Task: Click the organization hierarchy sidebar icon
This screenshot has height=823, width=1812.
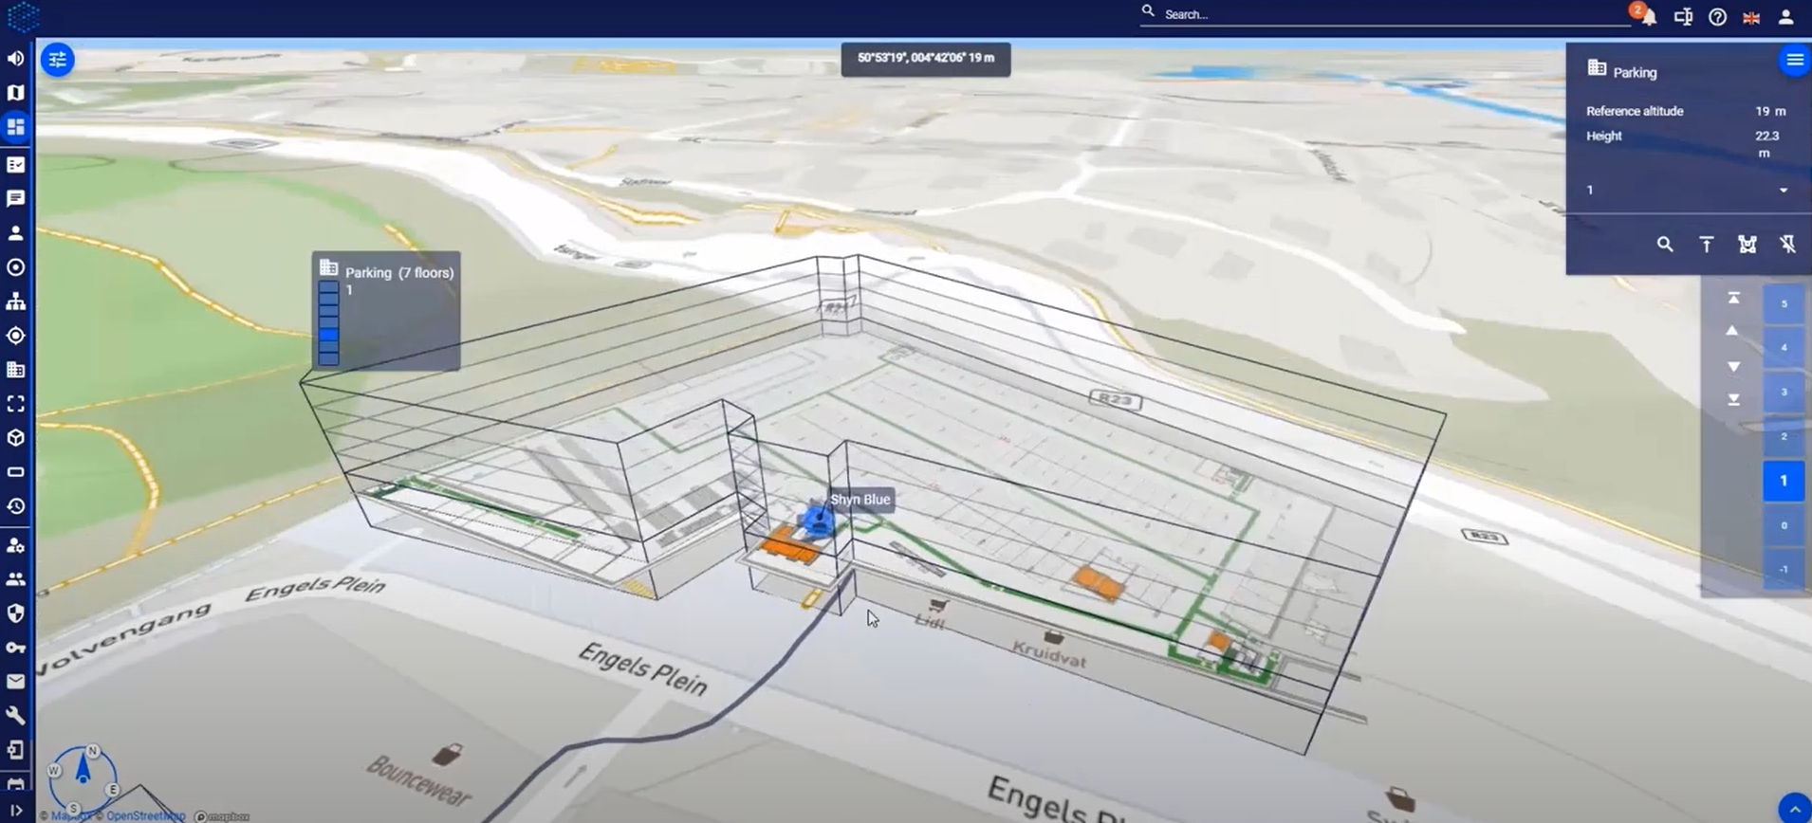Action: pyautogui.click(x=16, y=302)
